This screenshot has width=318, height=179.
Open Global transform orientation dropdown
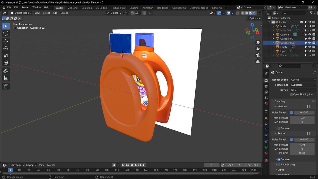(114, 13)
